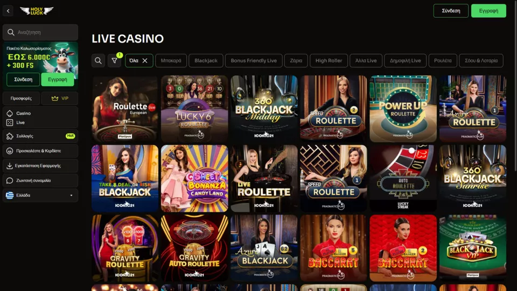Click the Σύνδεση button in the header
The image size is (517, 291).
[x=451, y=11]
